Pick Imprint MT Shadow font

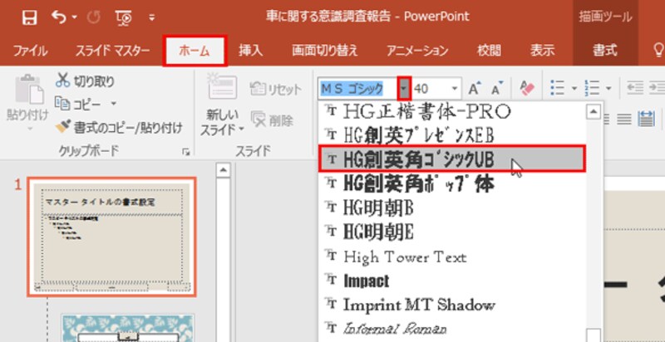452,305
